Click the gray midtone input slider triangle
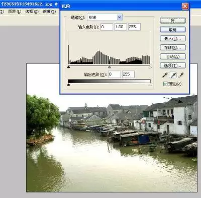This screenshot has width=201, height=198. coord(110,67)
